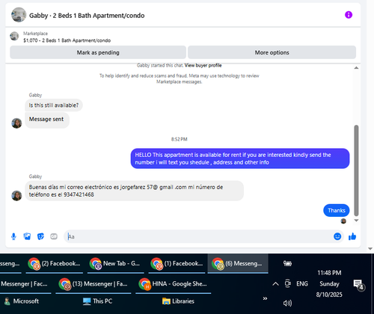This screenshot has height=314, width=374.
Task: Switch to 'New Tab - G...' taskbar window
Action: click(x=116, y=264)
